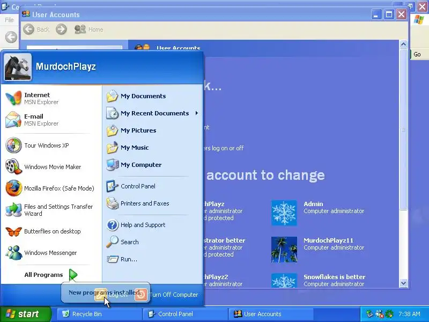This screenshot has height=322, width=429.
Task: Click MurdochPlayz horse user picture
Action: pyautogui.click(x=18, y=67)
